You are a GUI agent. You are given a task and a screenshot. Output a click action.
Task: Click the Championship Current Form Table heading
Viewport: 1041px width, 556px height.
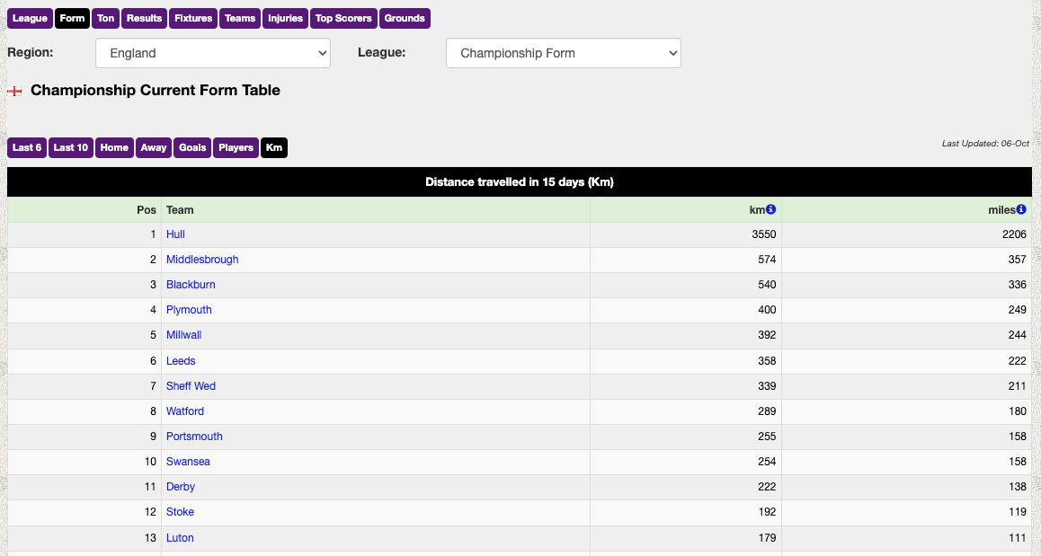[156, 90]
